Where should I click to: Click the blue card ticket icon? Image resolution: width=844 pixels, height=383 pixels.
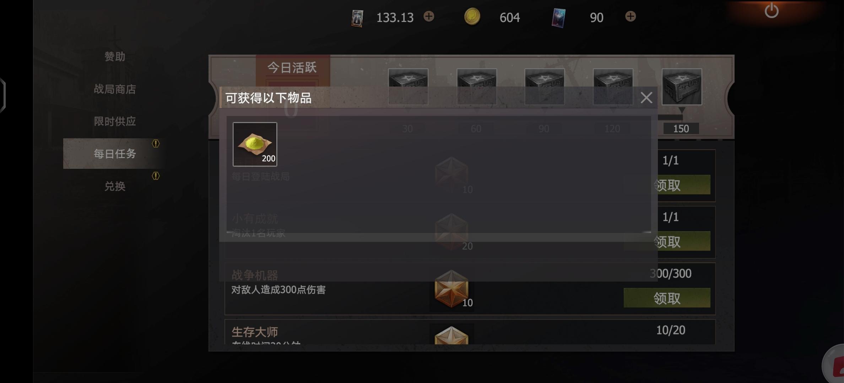(x=558, y=18)
